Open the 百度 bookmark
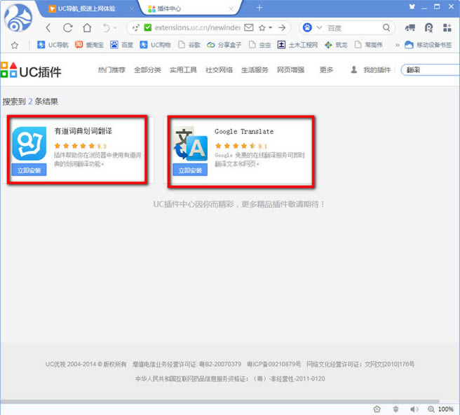 [x=121, y=45]
